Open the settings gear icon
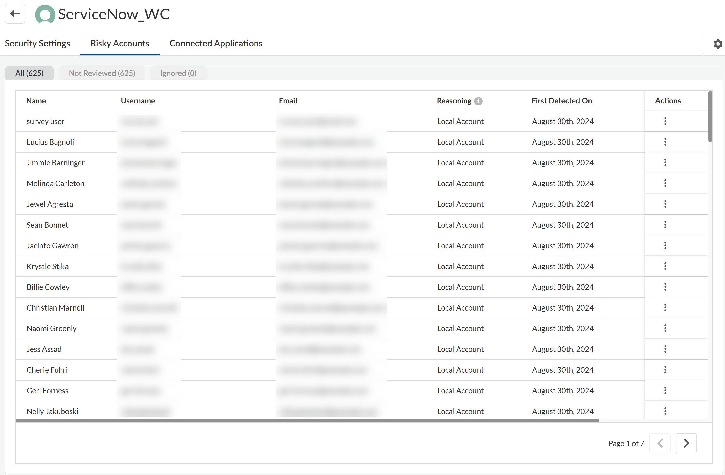 tap(718, 44)
